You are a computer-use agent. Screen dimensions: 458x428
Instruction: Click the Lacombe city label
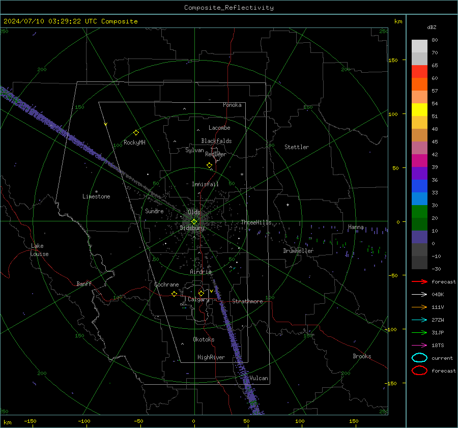(219, 128)
